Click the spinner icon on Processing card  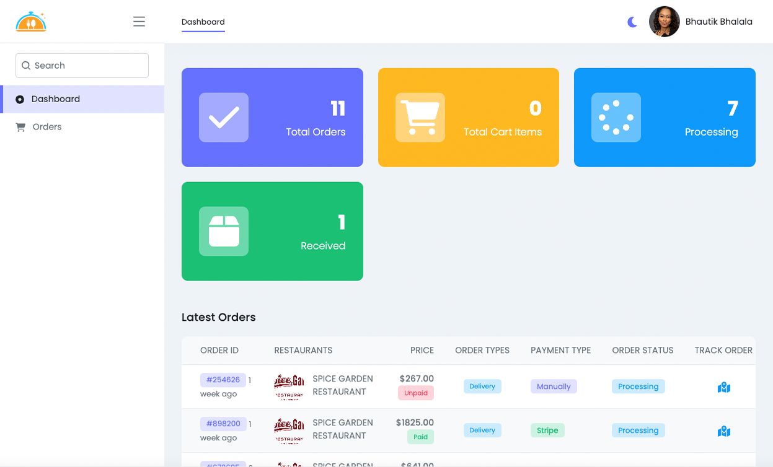[616, 118]
